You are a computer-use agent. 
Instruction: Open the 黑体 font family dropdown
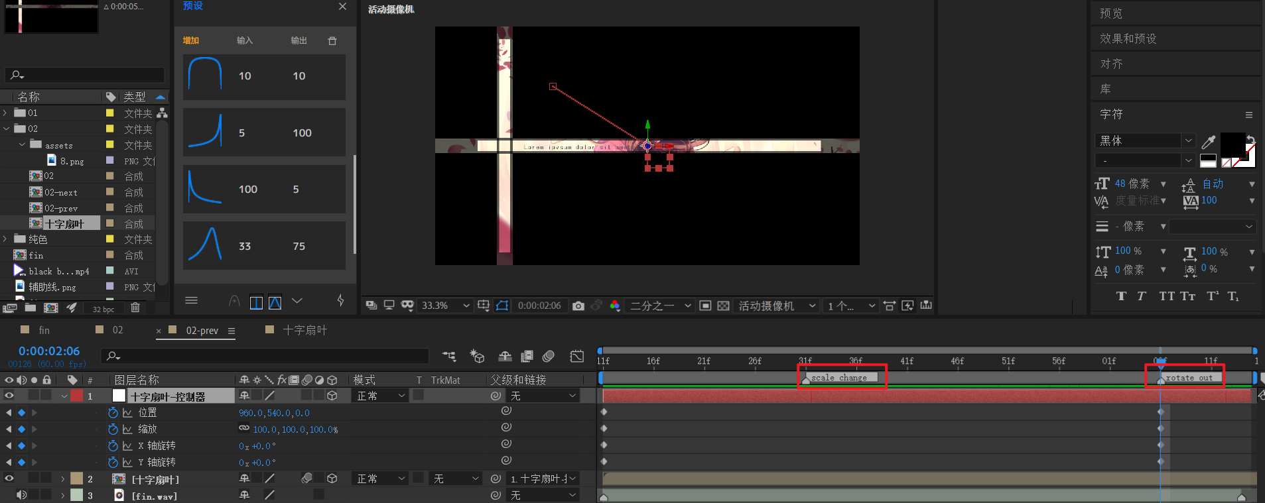1144,140
